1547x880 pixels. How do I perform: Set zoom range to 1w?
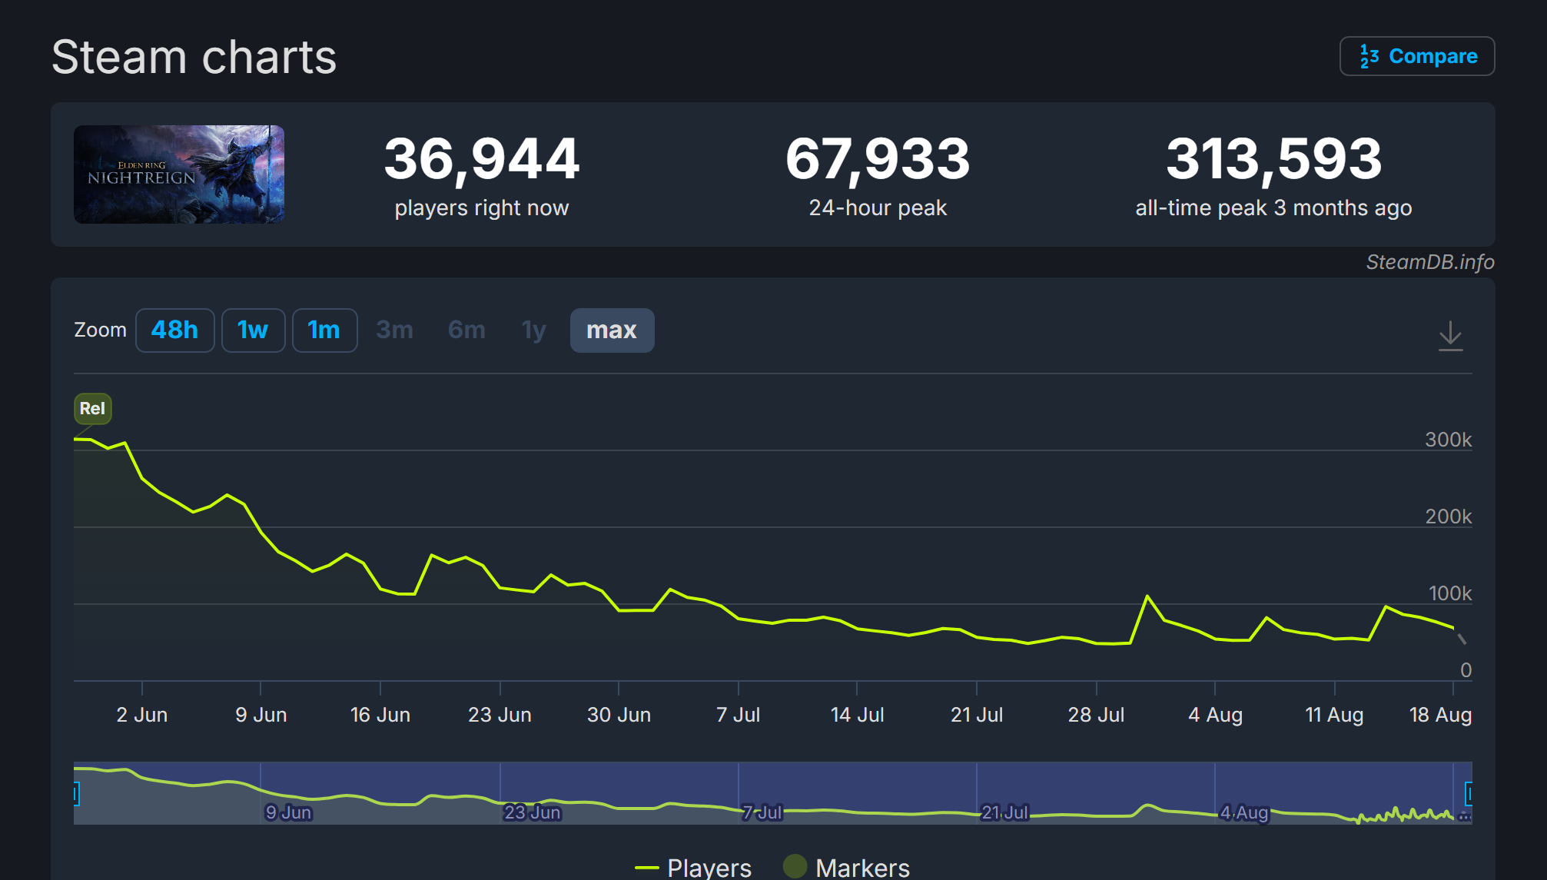click(253, 330)
